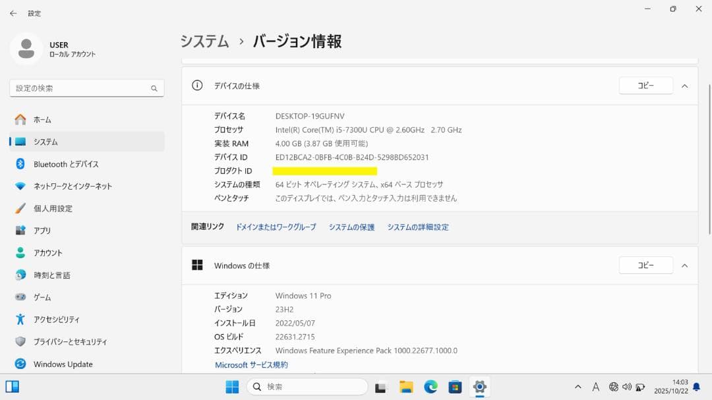Go back using the arrow icon
Viewport: 712px width, 400px height.
coord(13,13)
